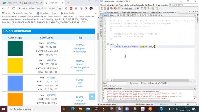
Task: Open the Refactor menu
Action: pyautogui.click(x=128, y=5)
